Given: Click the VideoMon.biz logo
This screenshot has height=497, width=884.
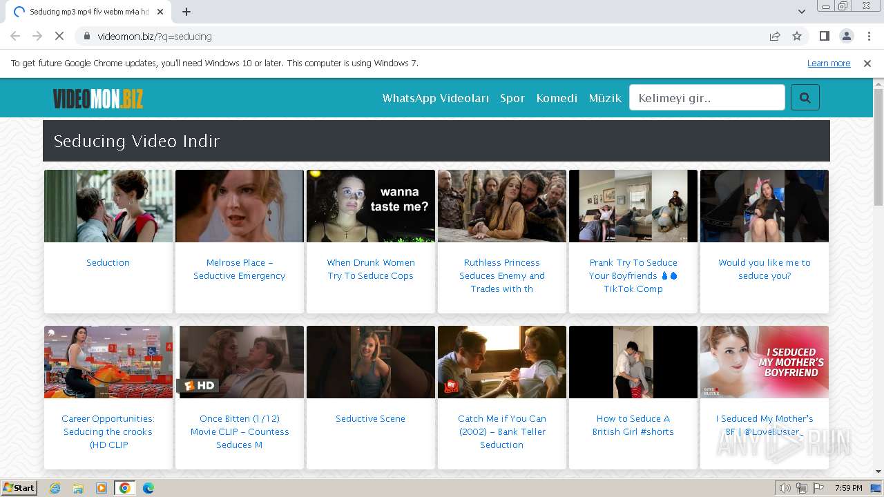Looking at the screenshot, I should coord(98,99).
